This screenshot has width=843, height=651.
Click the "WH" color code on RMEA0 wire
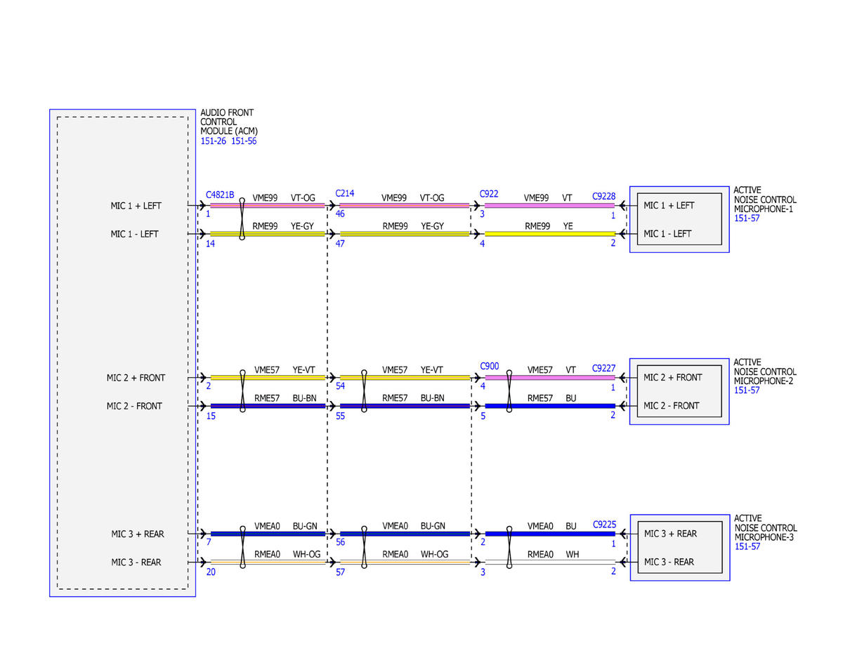coord(573,555)
